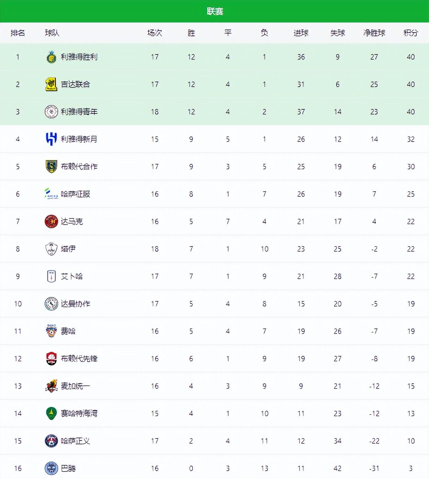Click the 利雅得青年 round badge icon
The width and height of the screenshot is (429, 478).
click(x=51, y=112)
